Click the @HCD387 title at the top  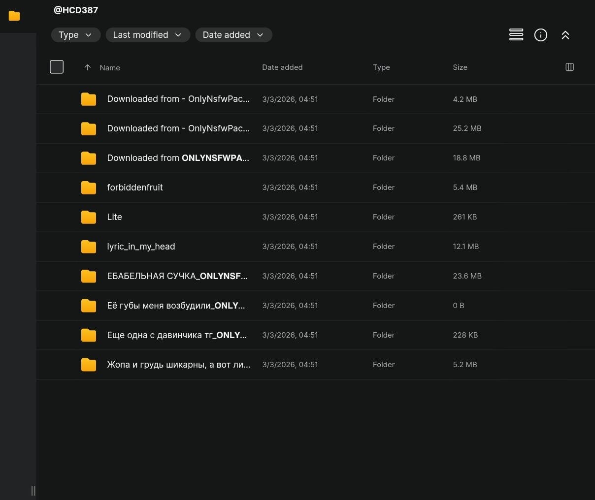pyautogui.click(x=76, y=10)
